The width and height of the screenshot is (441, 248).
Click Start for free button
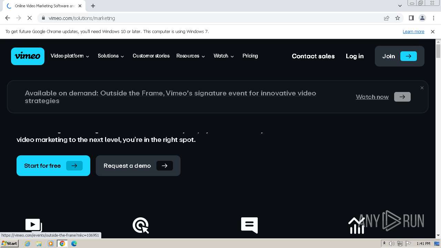(x=53, y=166)
